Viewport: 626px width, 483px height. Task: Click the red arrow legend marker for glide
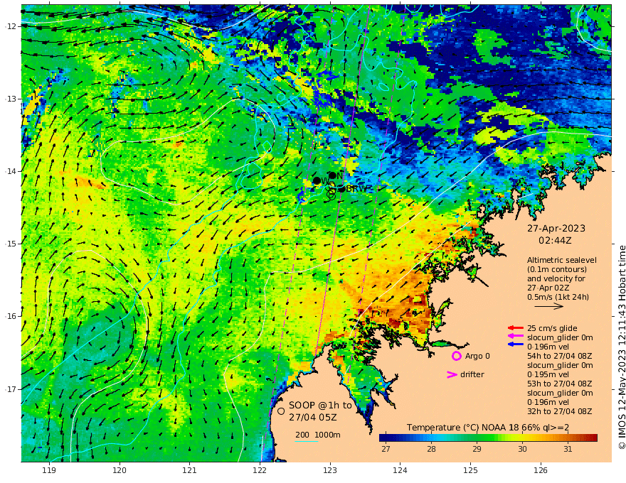[516, 328]
